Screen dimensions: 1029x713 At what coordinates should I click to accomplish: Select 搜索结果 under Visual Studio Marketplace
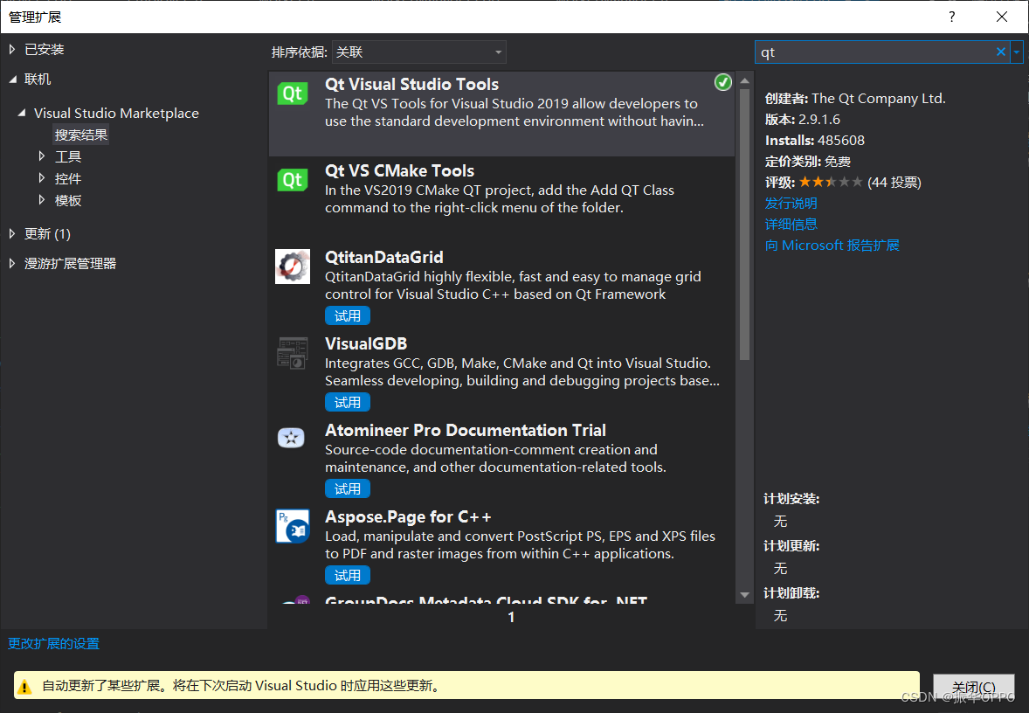(80, 134)
